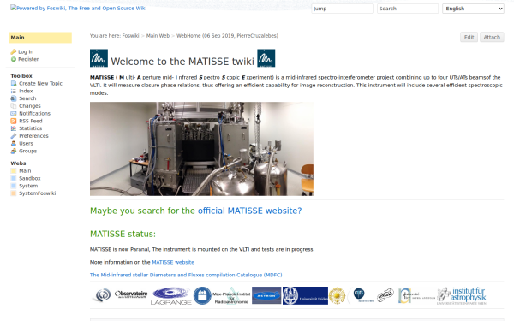514x321 pixels.
Task: Click the Lagrange logo
Action: (x=170, y=296)
